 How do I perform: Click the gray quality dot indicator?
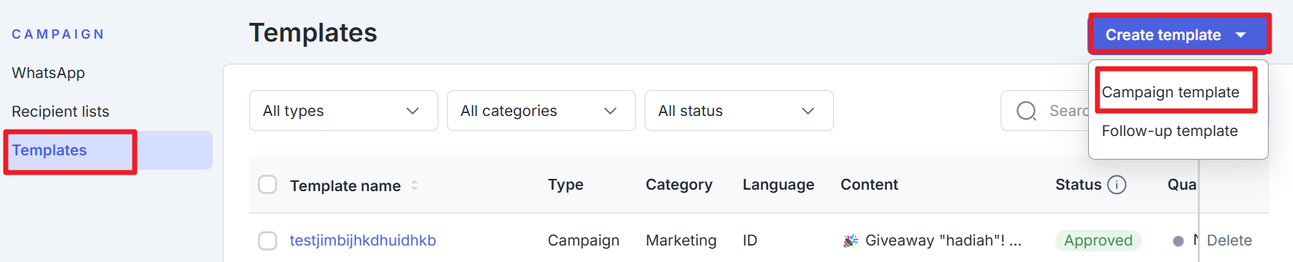[x=1178, y=241]
